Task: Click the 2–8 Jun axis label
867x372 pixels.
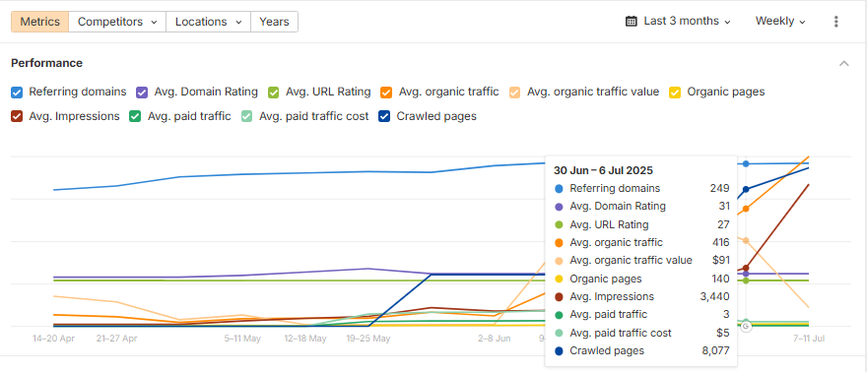Action: coord(494,339)
